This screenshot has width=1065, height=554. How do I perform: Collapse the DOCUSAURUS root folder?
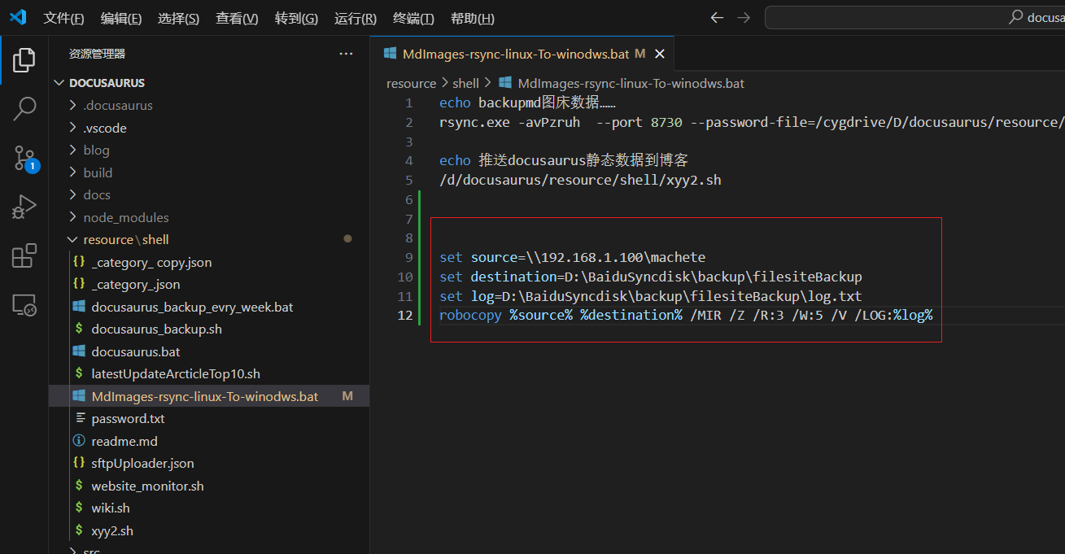coord(59,83)
